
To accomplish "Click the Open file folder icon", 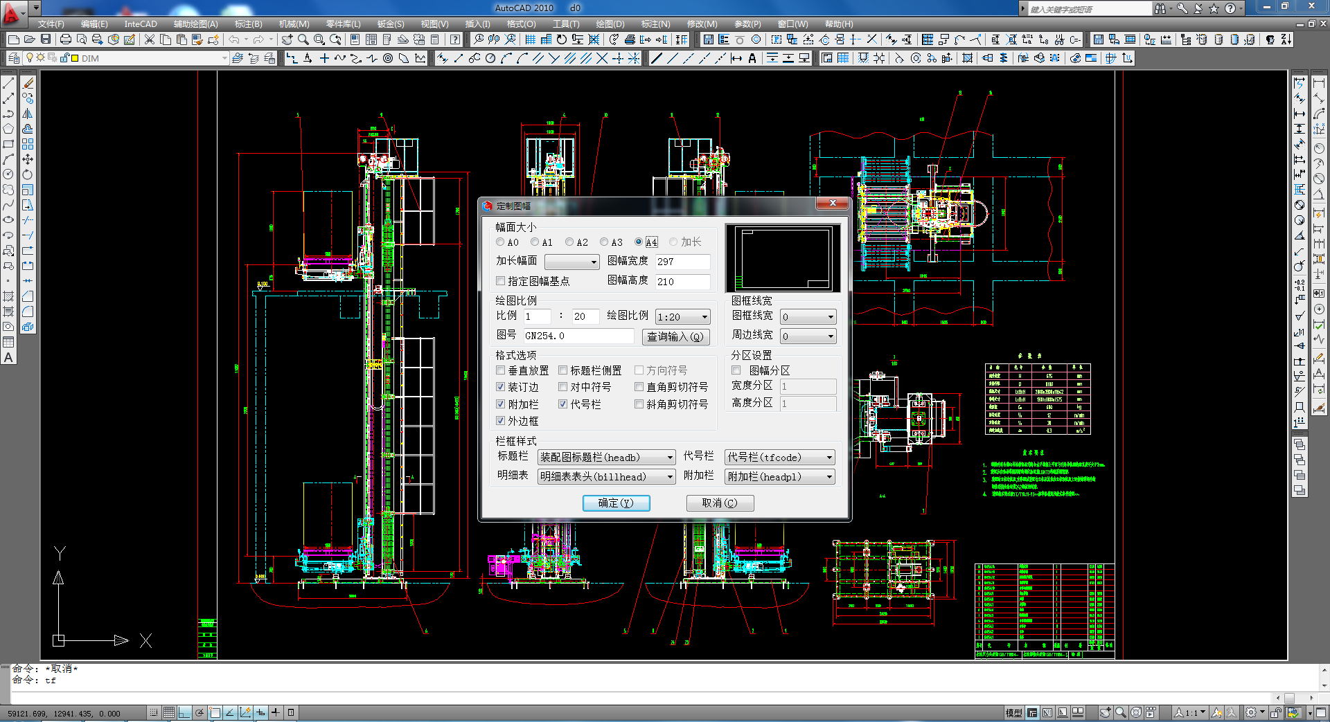I will coord(28,39).
